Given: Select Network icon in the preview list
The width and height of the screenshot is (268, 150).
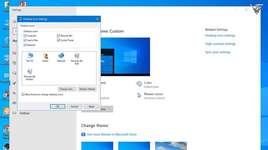Looking at the screenshot, I should click(x=61, y=57).
